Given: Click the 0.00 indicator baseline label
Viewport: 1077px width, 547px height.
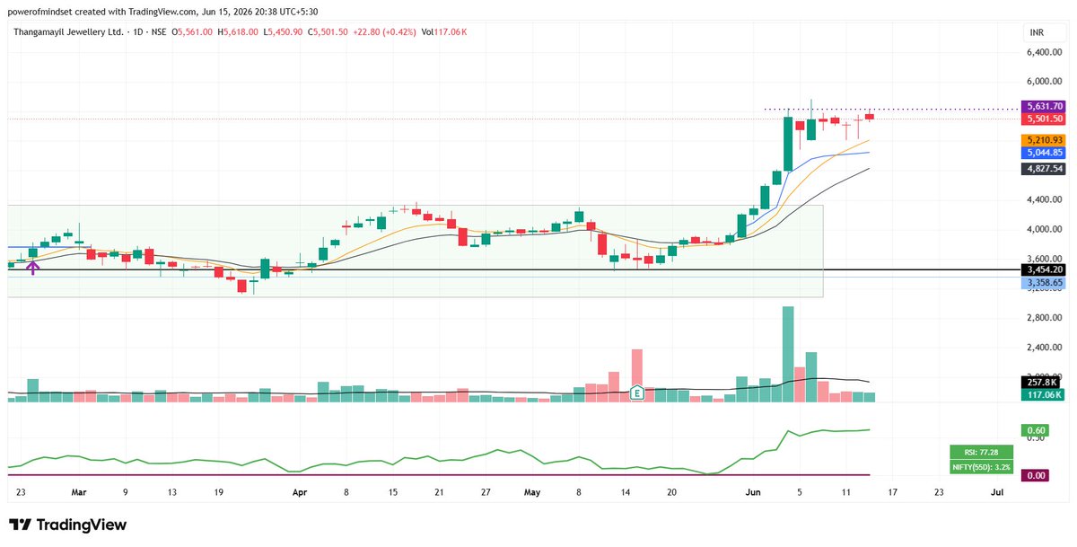Looking at the screenshot, I should coord(1034,475).
